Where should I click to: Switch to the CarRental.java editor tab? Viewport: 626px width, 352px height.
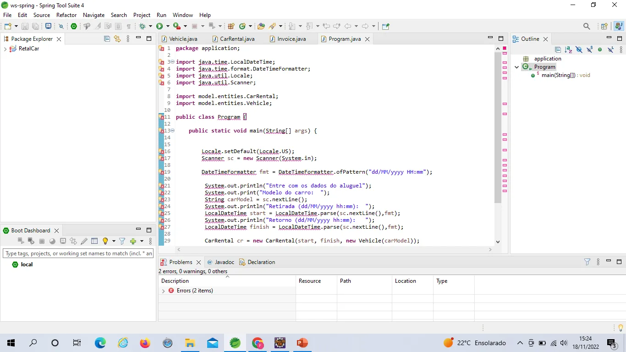237,39
